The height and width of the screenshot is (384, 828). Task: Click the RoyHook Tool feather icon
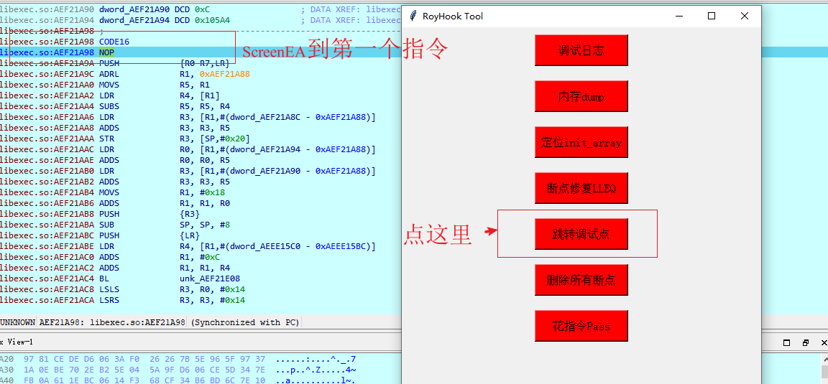413,16
